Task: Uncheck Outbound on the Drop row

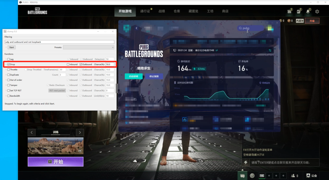Action: click(x=81, y=64)
